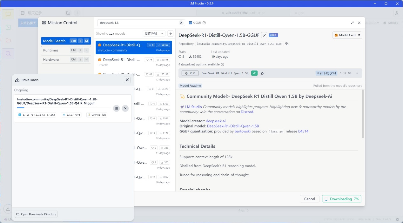Select the lmstudio-community DeepSeek-R1-Distill result
The width and height of the screenshot is (403, 223).
(134, 47)
